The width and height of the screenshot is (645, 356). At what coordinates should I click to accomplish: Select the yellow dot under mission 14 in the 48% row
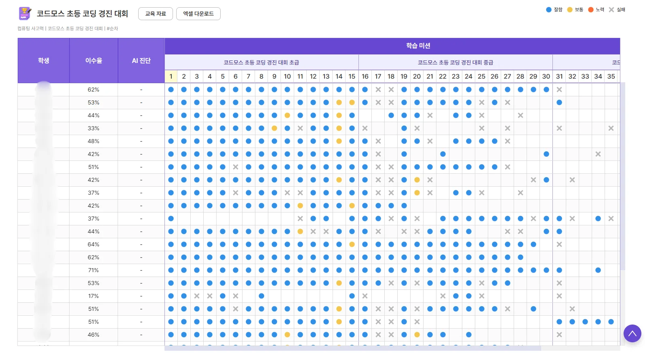click(x=339, y=141)
